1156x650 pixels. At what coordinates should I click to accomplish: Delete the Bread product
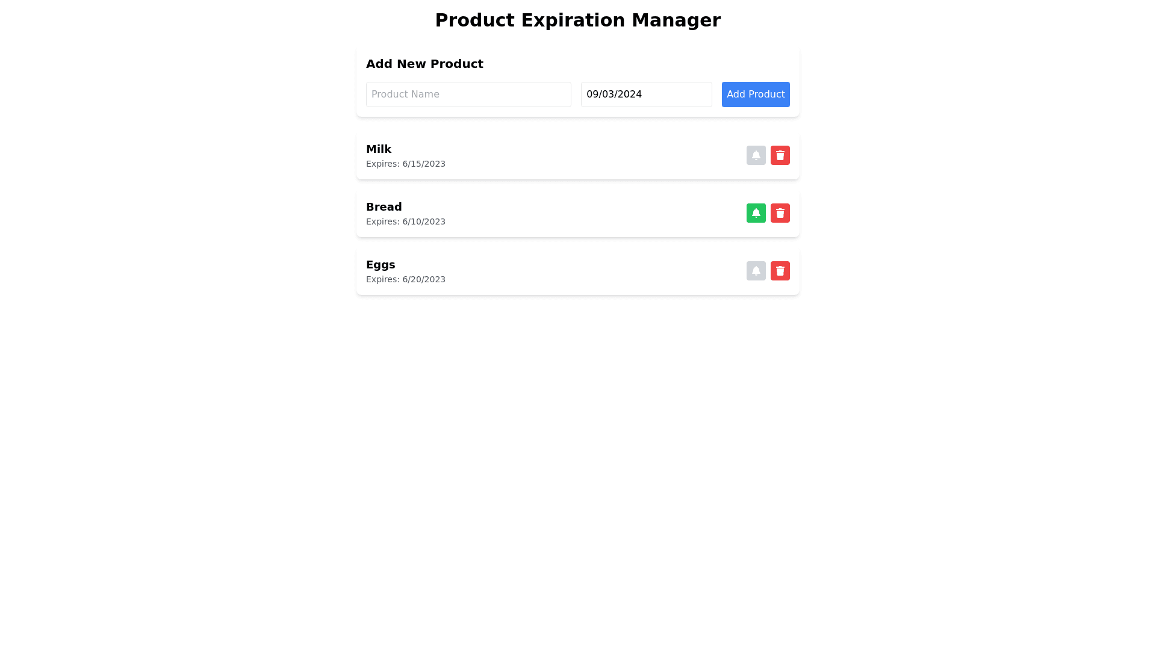[780, 213]
